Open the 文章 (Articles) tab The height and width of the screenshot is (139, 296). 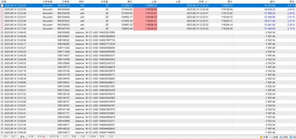point(82,137)
